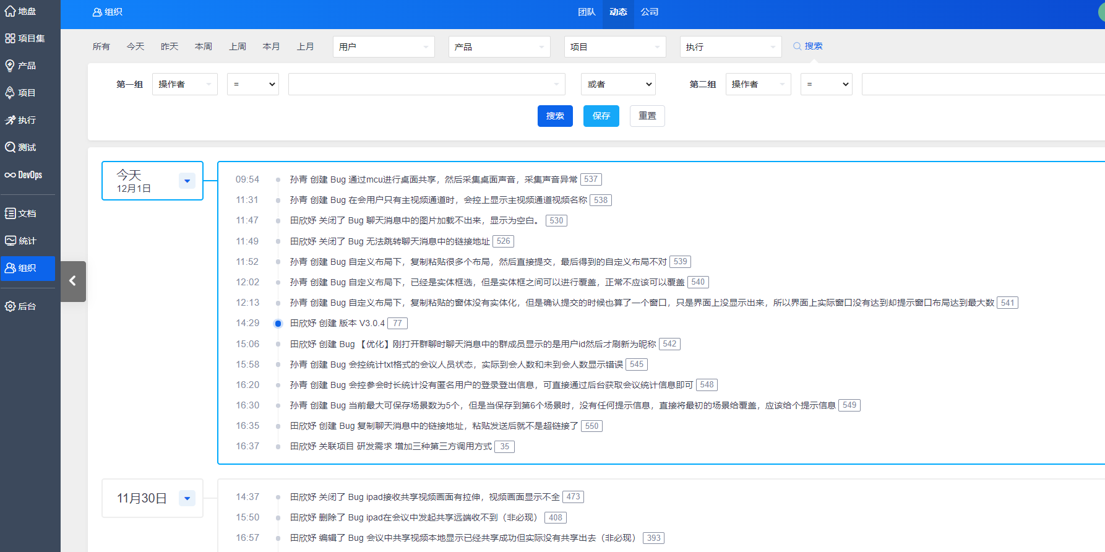Collapse the 11月30日 date group toggle
The image size is (1105, 552).
click(187, 498)
